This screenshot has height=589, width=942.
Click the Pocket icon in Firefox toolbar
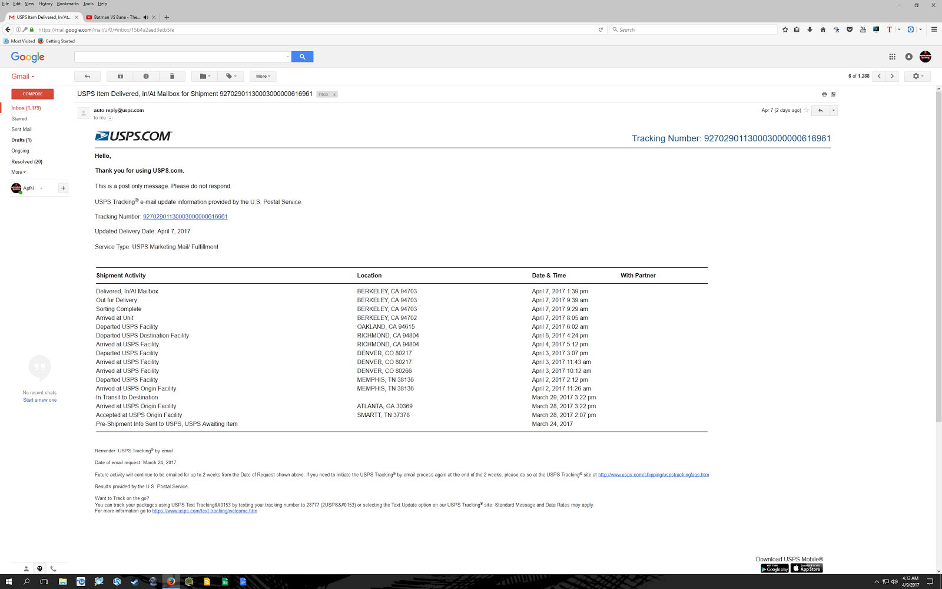pos(850,29)
